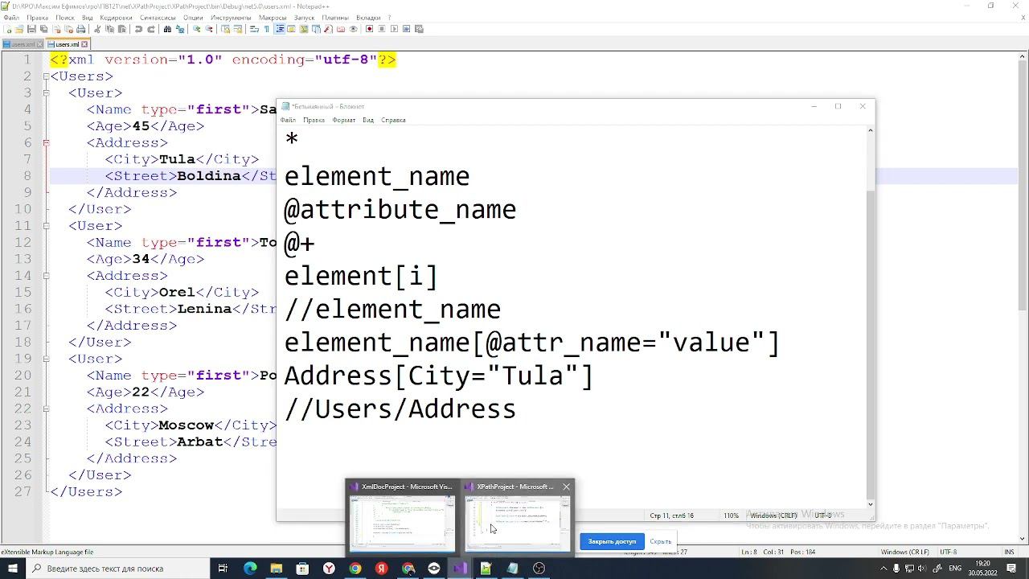Open Visual Studio from the taskbar
Viewport: 1029px width, 579px height.
tap(460, 569)
